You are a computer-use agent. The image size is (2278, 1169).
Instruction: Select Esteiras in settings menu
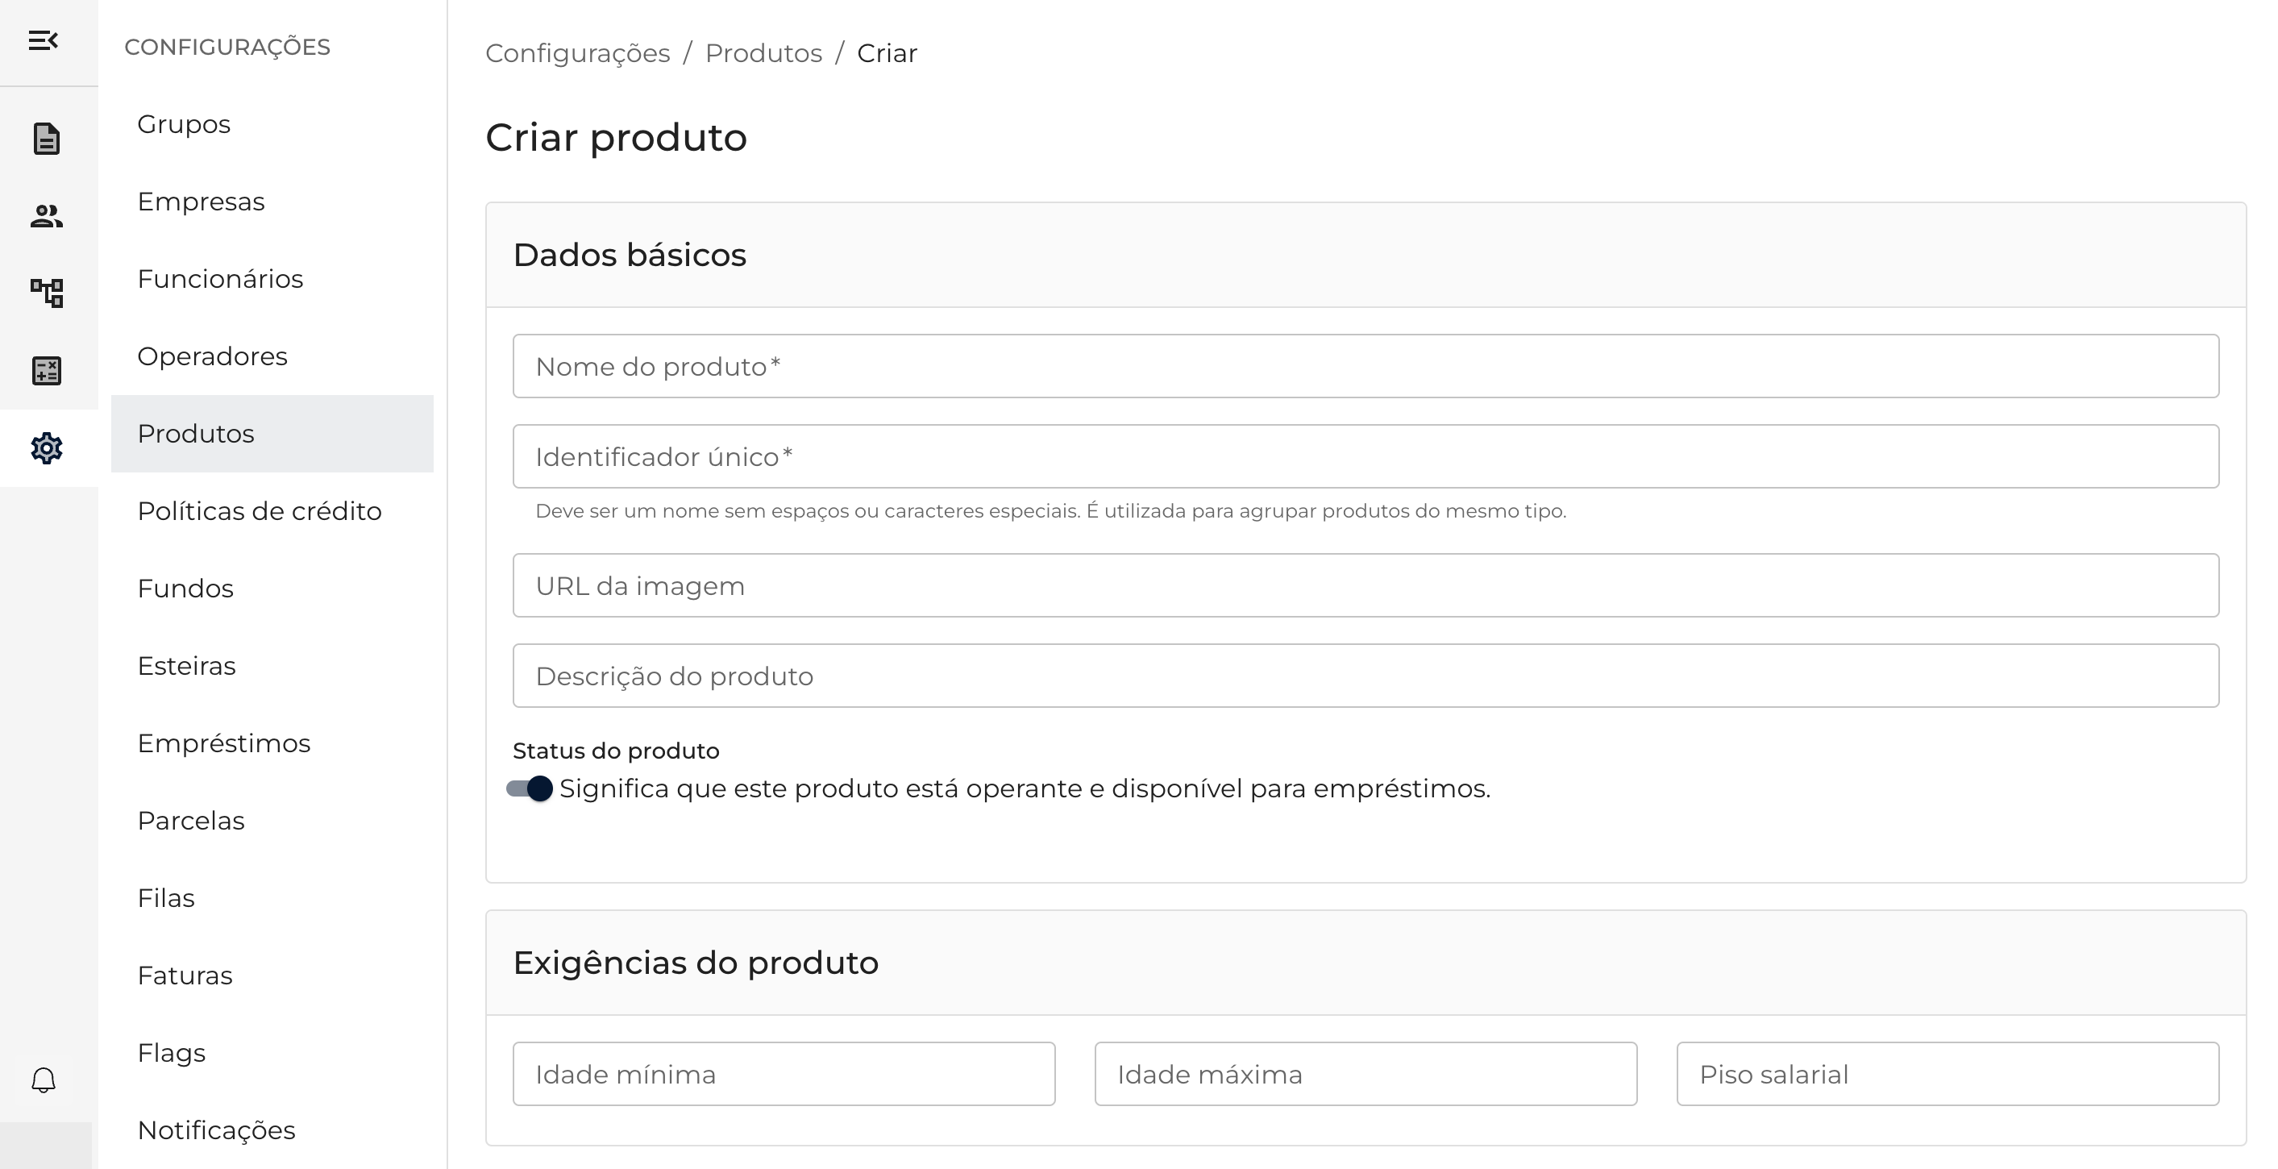click(186, 666)
